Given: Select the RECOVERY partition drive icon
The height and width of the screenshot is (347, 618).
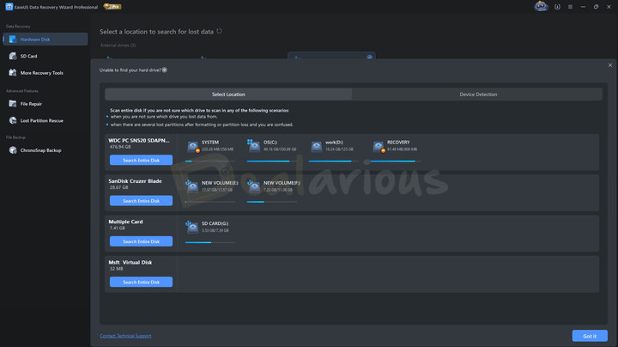Looking at the screenshot, I should click(379, 146).
